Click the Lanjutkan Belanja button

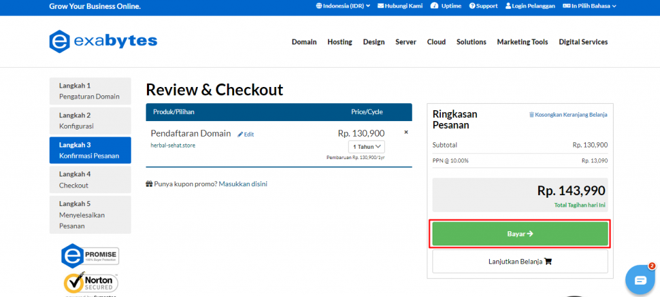tap(520, 261)
